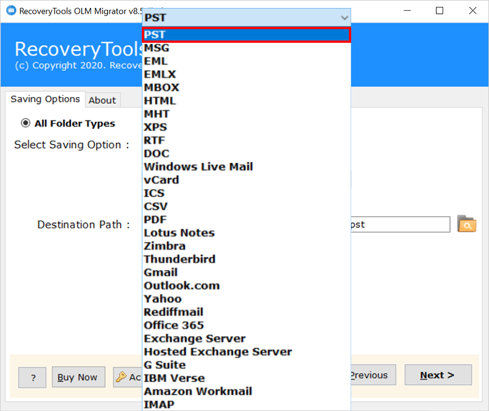Screen dimensions: 489x411
Task: Select ICS in the format list
Action: (247, 193)
